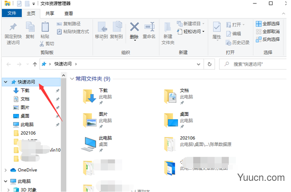This screenshot has height=192, width=291.
Task: Click the refresh icon beside address bar
Action: pos(210,64)
